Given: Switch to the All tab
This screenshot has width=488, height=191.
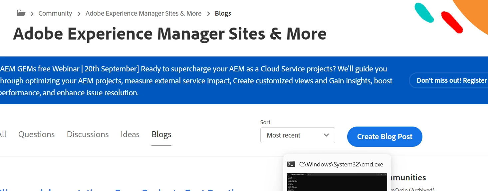Looking at the screenshot, I should coord(3,134).
